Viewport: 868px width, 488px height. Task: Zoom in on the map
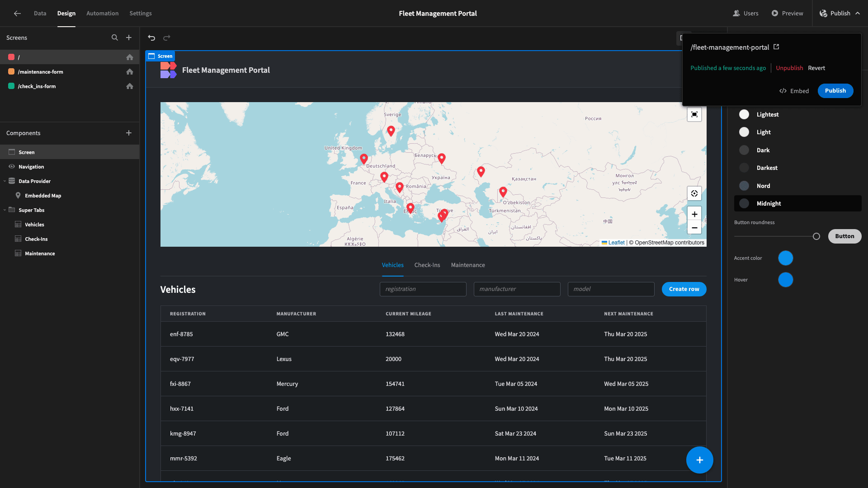pos(694,214)
